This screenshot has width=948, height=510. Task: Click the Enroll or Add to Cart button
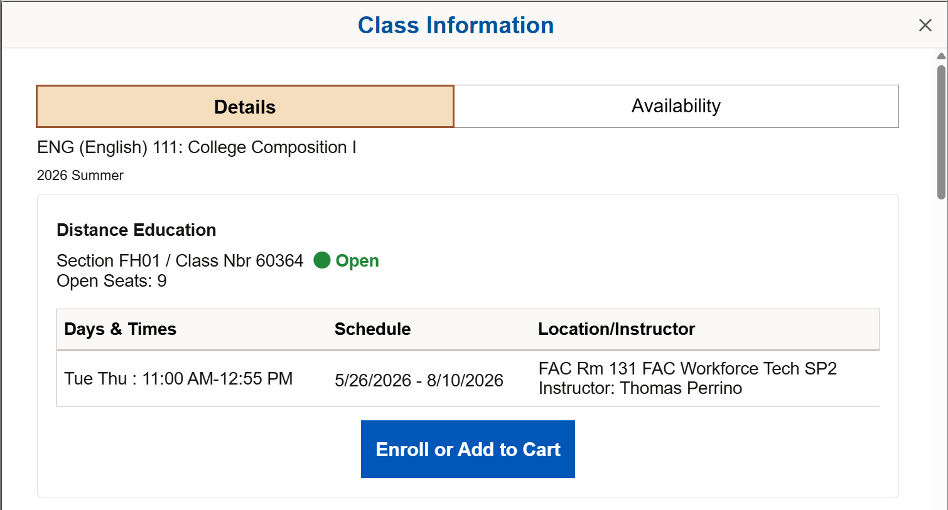click(x=467, y=449)
